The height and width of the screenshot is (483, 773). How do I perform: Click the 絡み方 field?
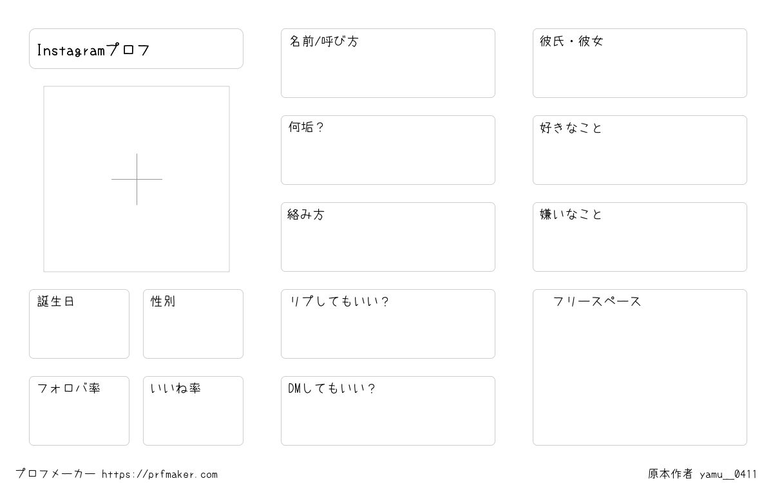point(388,237)
